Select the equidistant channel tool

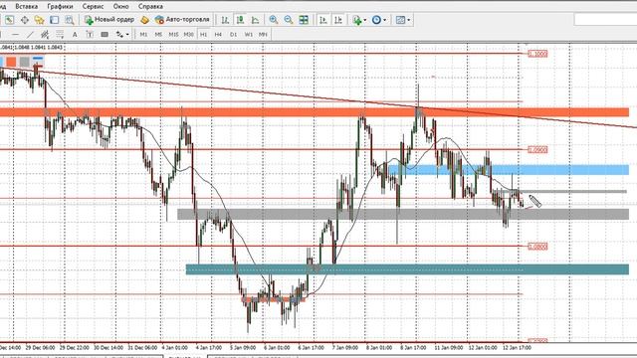(45, 35)
